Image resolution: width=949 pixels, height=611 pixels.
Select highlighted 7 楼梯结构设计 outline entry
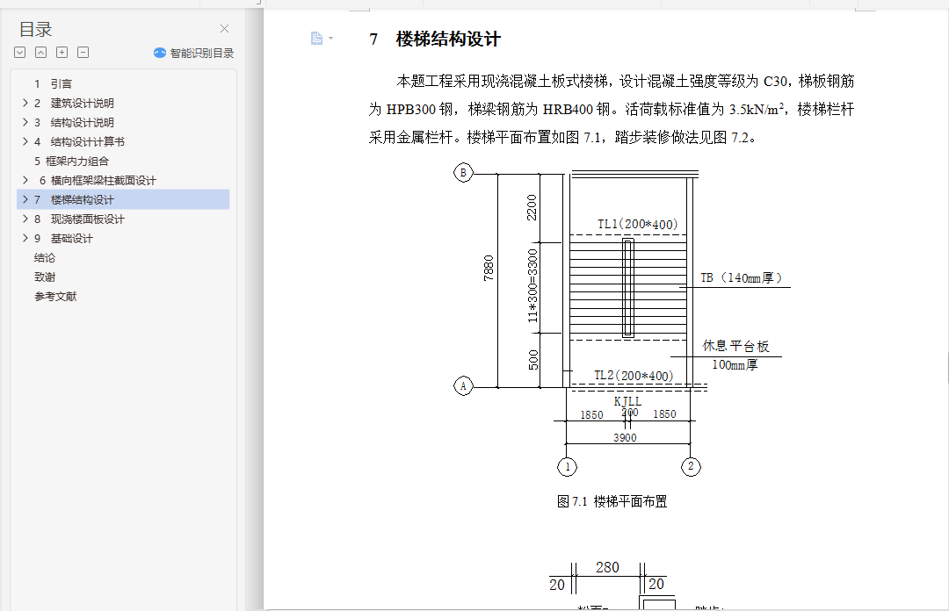[123, 199]
